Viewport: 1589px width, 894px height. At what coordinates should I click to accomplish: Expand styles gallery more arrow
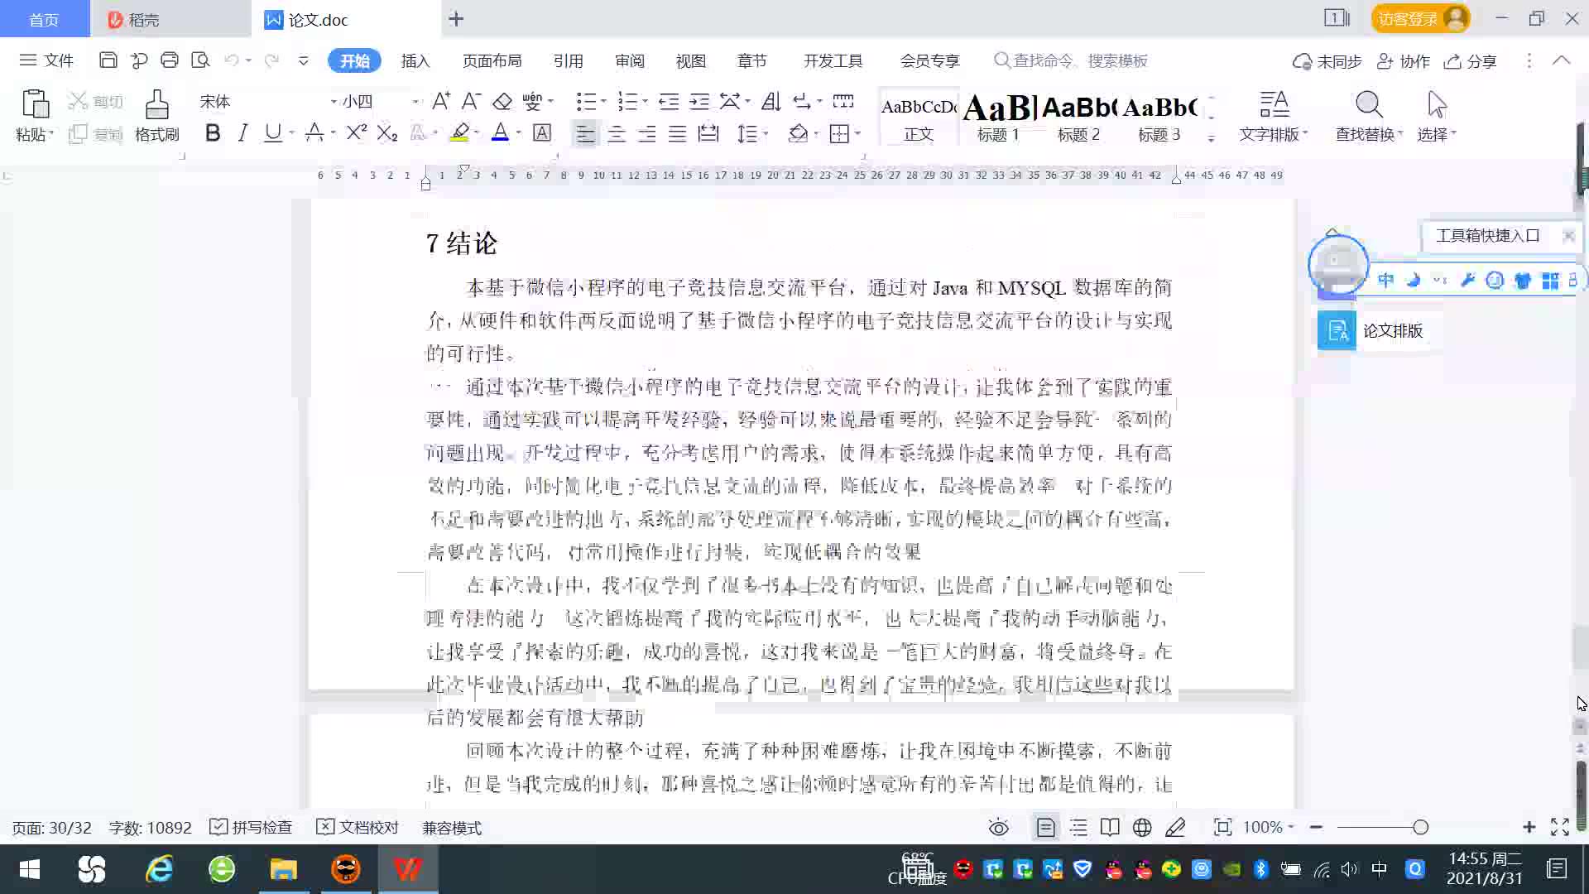(x=1211, y=138)
